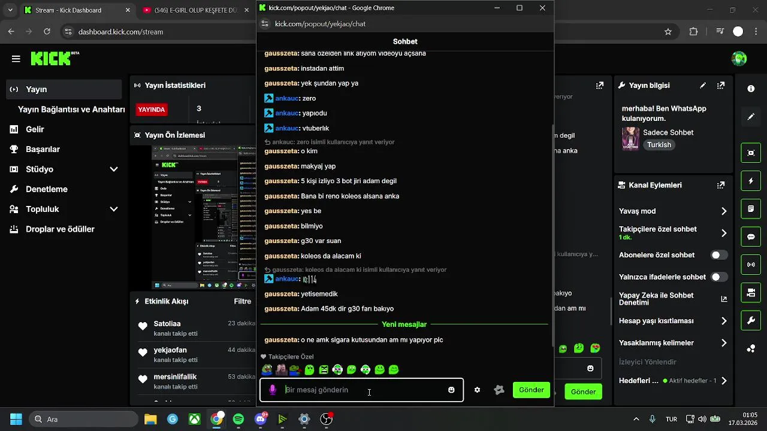Toggle the chat bubble panel icon in sidebar
This screenshot has height=431, width=767.
(751, 236)
